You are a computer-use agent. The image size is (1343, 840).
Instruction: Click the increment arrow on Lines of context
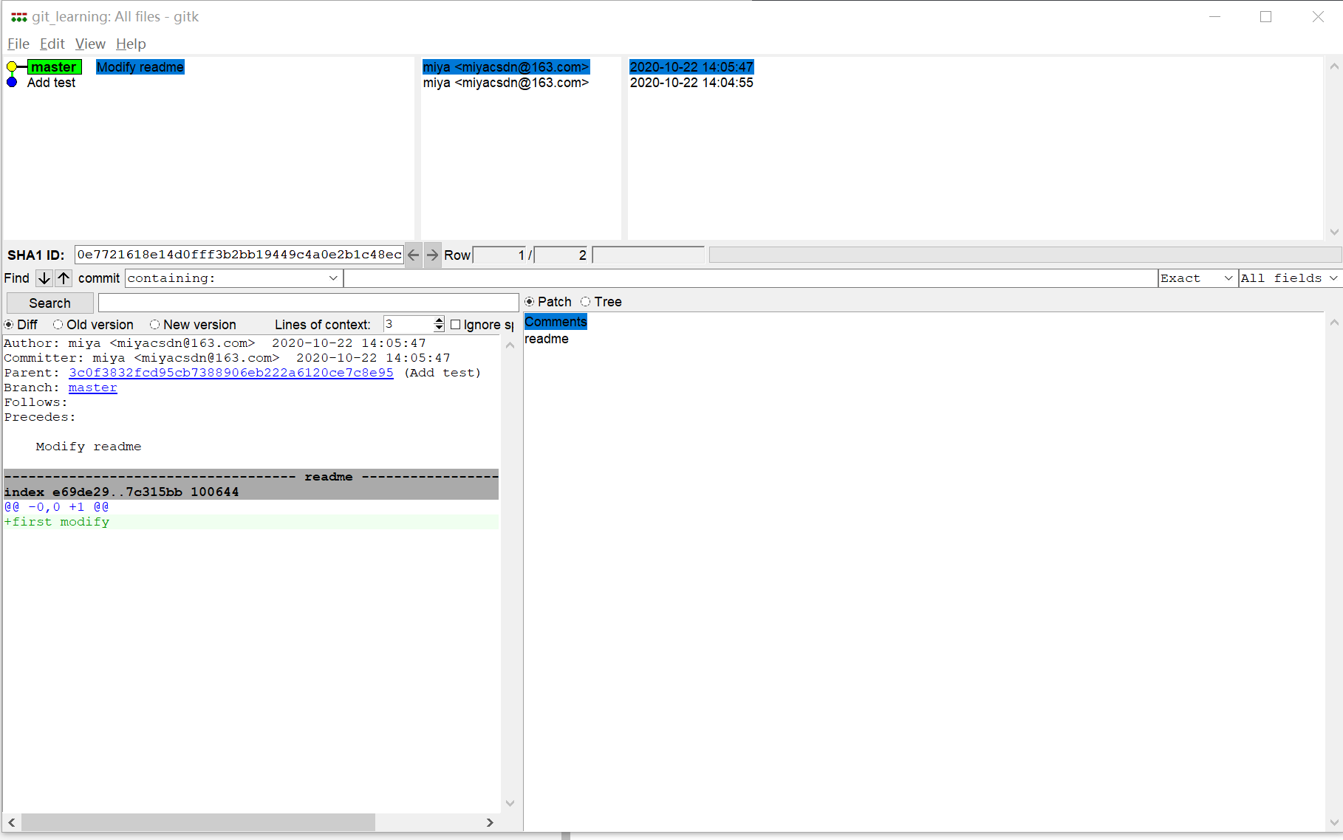(x=440, y=320)
